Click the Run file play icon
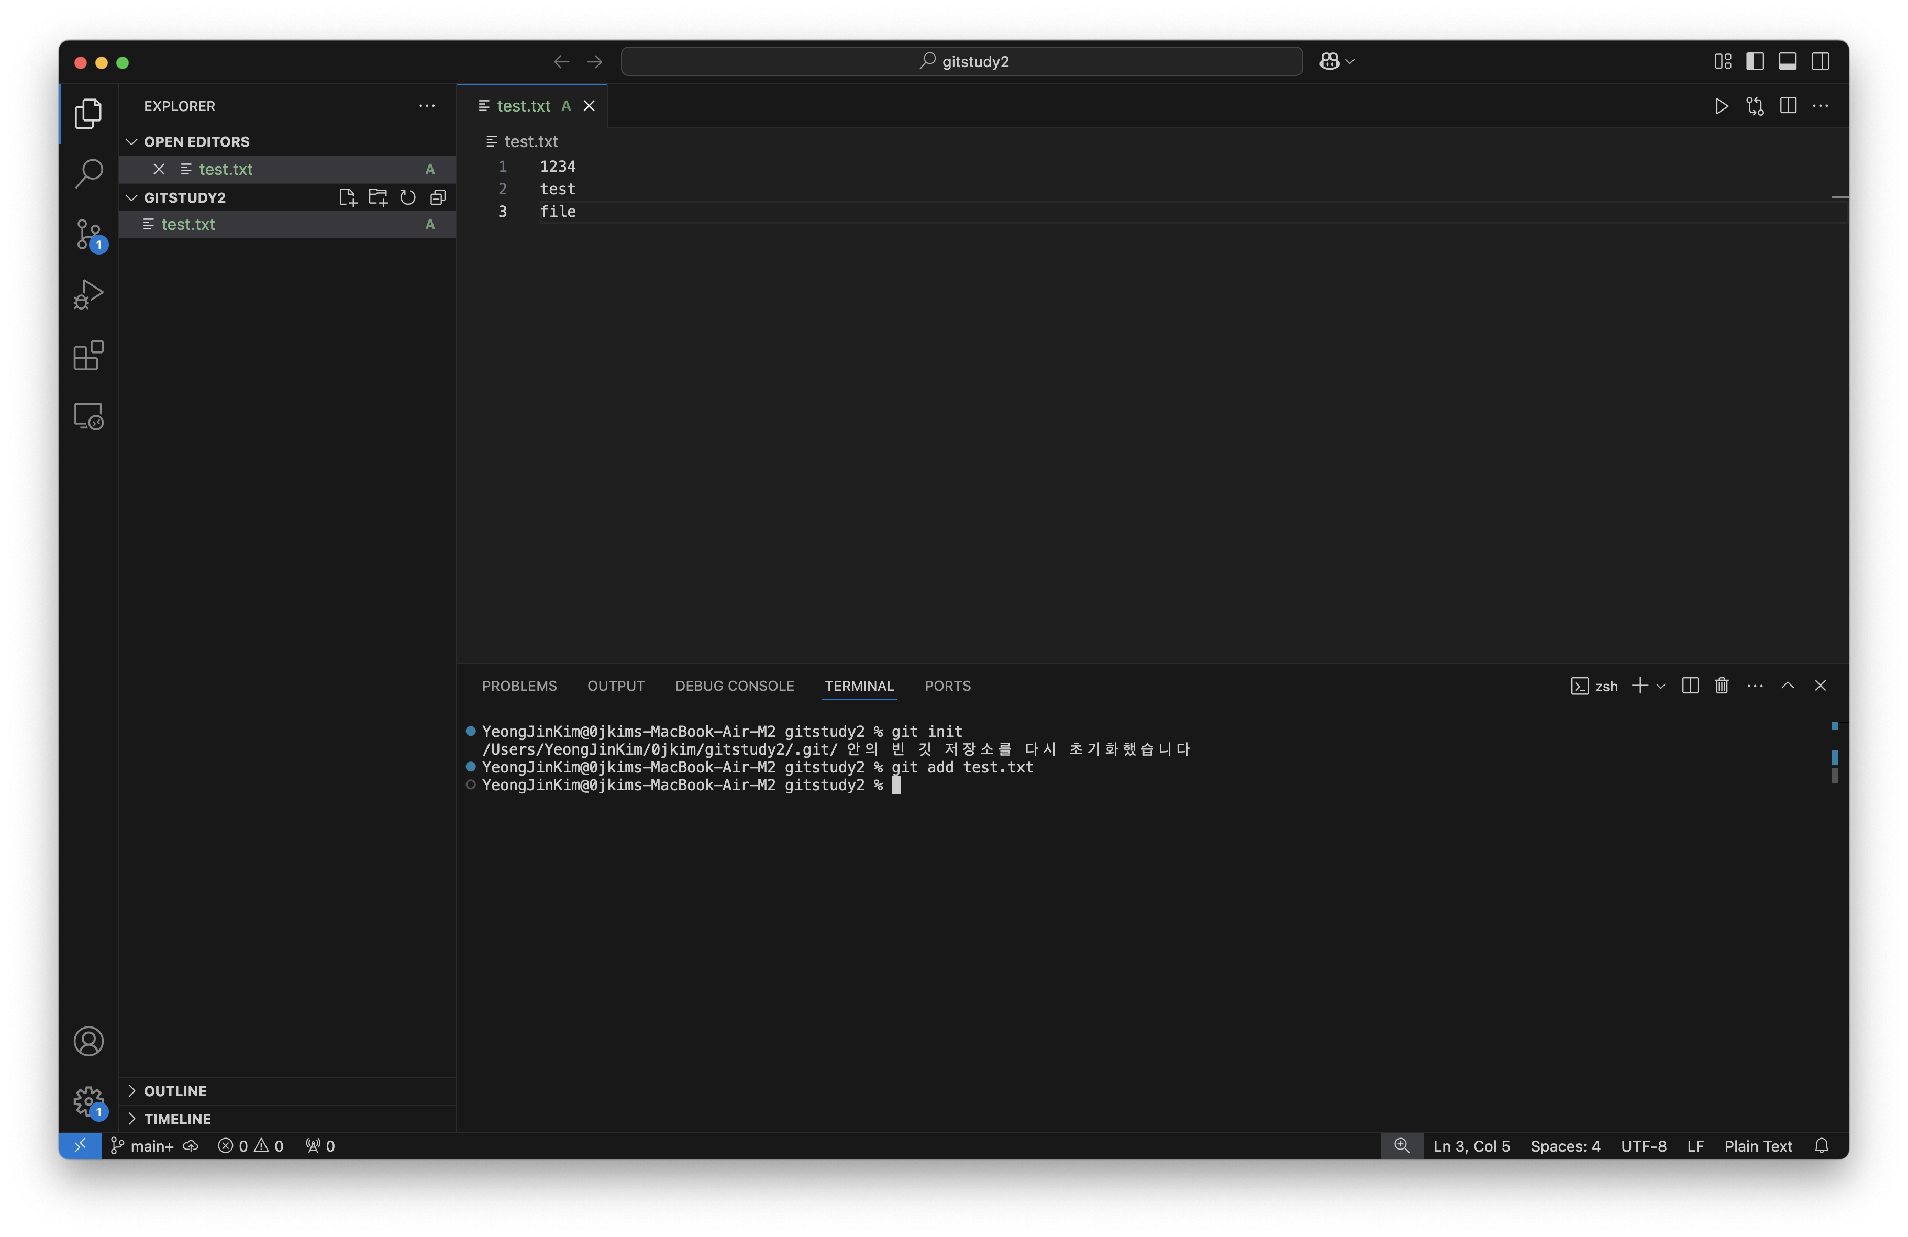 coord(1721,106)
